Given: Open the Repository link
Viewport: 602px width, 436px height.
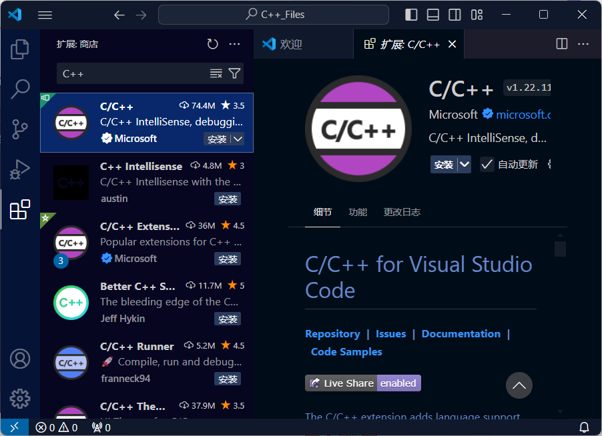Looking at the screenshot, I should pyautogui.click(x=332, y=334).
